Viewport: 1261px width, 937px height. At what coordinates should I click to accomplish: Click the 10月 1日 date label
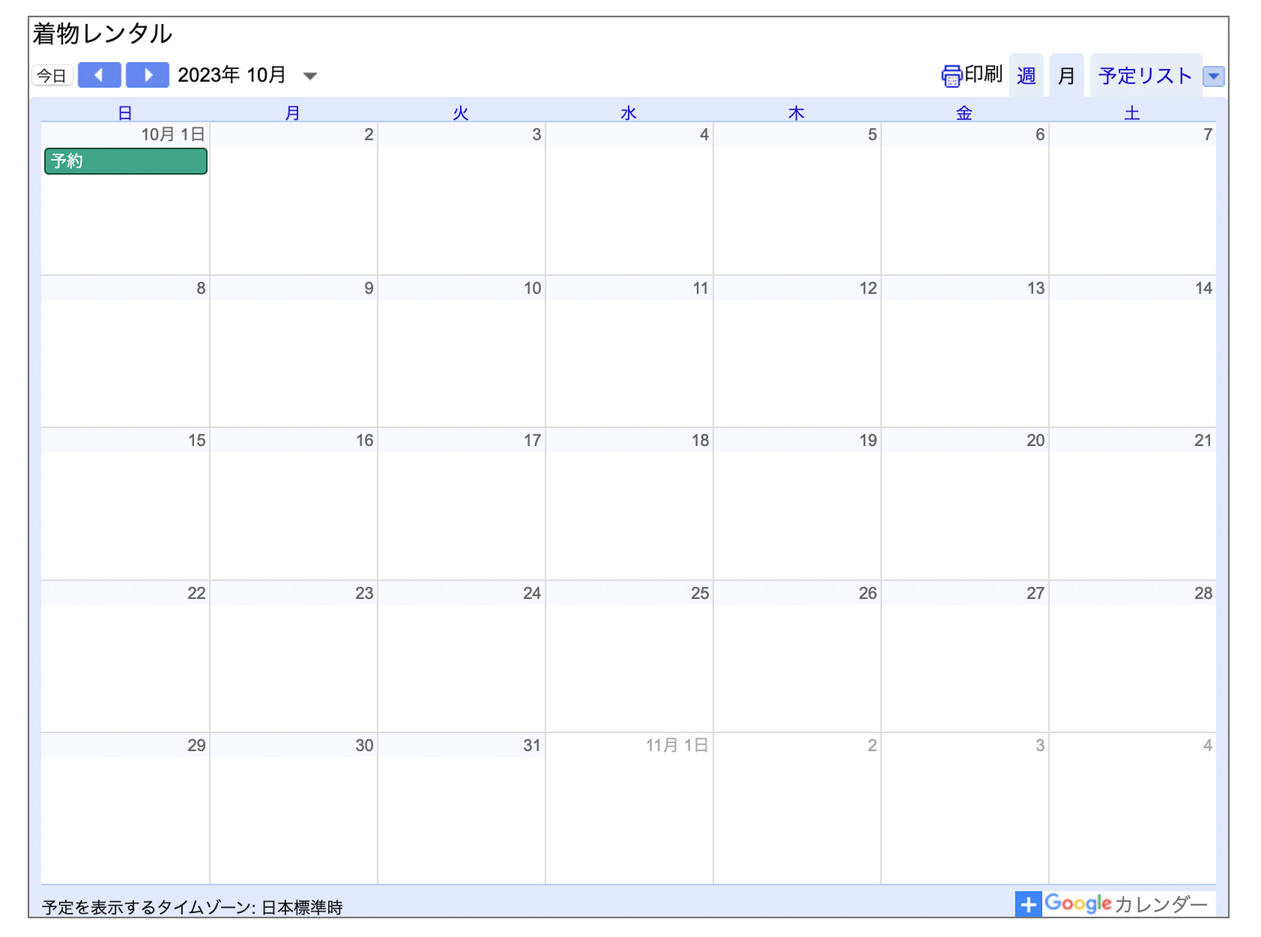point(172,135)
